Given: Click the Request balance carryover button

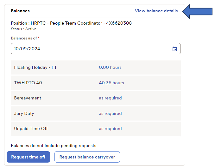Looking at the screenshot, I should pyautogui.click(x=87, y=157).
